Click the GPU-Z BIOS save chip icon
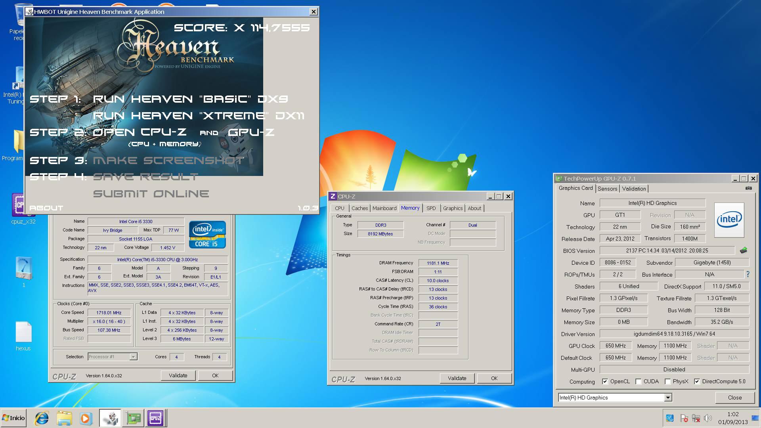This screenshot has width=761, height=428. pyautogui.click(x=744, y=250)
